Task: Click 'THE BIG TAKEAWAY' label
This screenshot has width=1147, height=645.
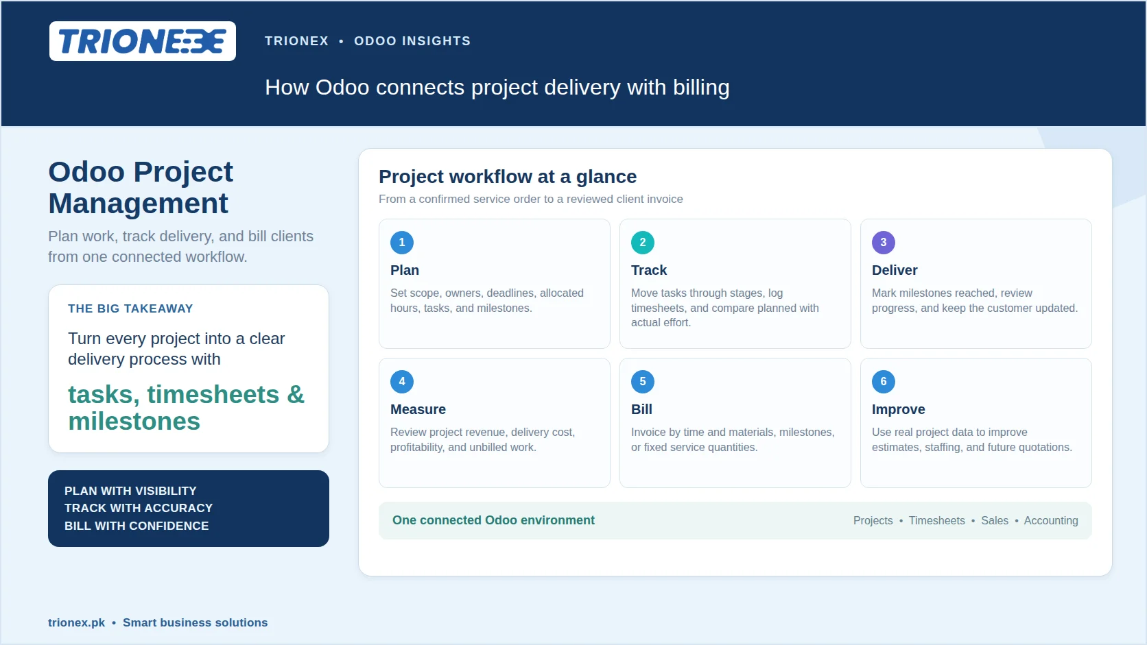Action: (130, 308)
